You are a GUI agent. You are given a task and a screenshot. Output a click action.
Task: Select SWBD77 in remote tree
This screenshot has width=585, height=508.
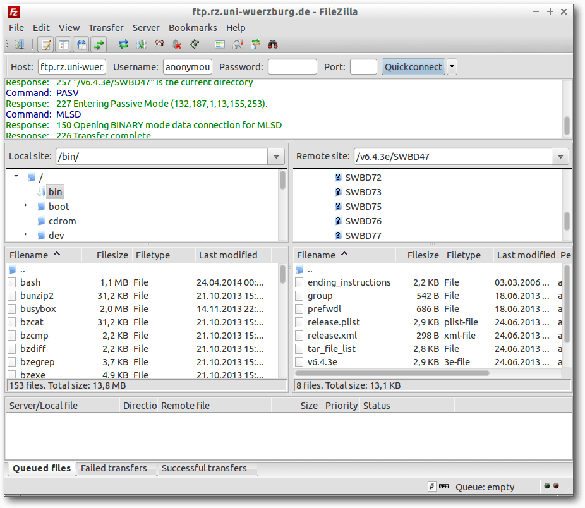click(363, 236)
